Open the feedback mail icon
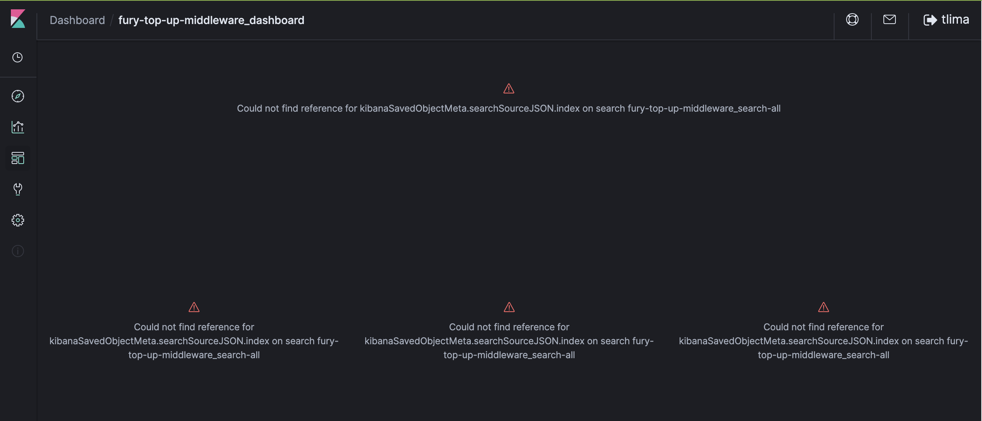The image size is (982, 421). 889,19
